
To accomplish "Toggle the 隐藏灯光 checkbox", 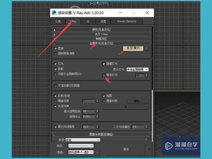I will [x=104, y=64].
